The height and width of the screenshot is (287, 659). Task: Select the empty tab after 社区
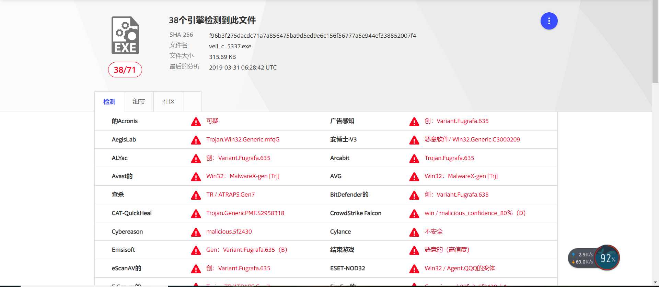pyautogui.click(x=192, y=102)
